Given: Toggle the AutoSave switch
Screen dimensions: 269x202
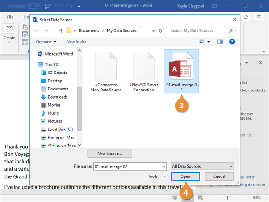Looking at the screenshot, I should pos(34,6).
